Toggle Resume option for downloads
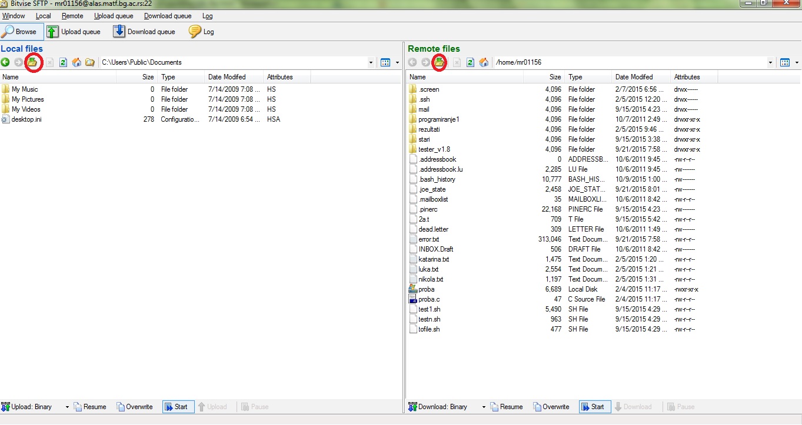The width and height of the screenshot is (802, 425). pyautogui.click(x=507, y=407)
